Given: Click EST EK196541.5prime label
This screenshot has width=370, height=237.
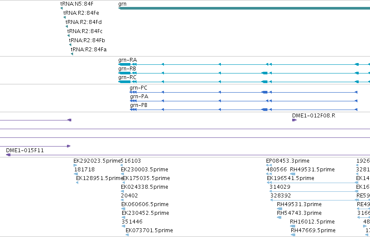Looking at the screenshot, I should (x=290, y=178).
